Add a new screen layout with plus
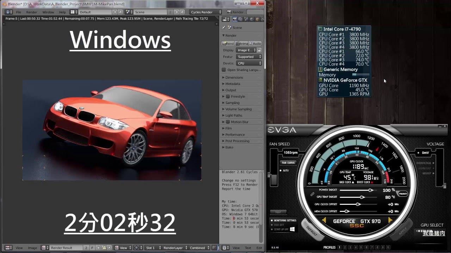 (x=115, y=12)
